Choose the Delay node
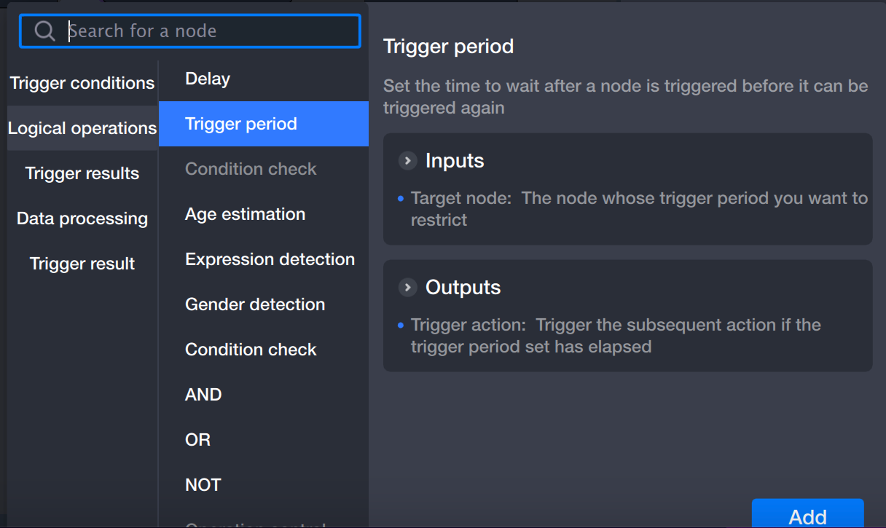This screenshot has width=886, height=528. click(208, 79)
